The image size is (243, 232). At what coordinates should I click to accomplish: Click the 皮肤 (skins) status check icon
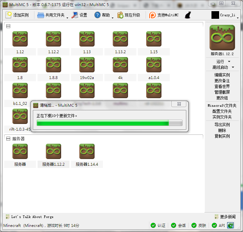pyautogui.click(x=194, y=225)
